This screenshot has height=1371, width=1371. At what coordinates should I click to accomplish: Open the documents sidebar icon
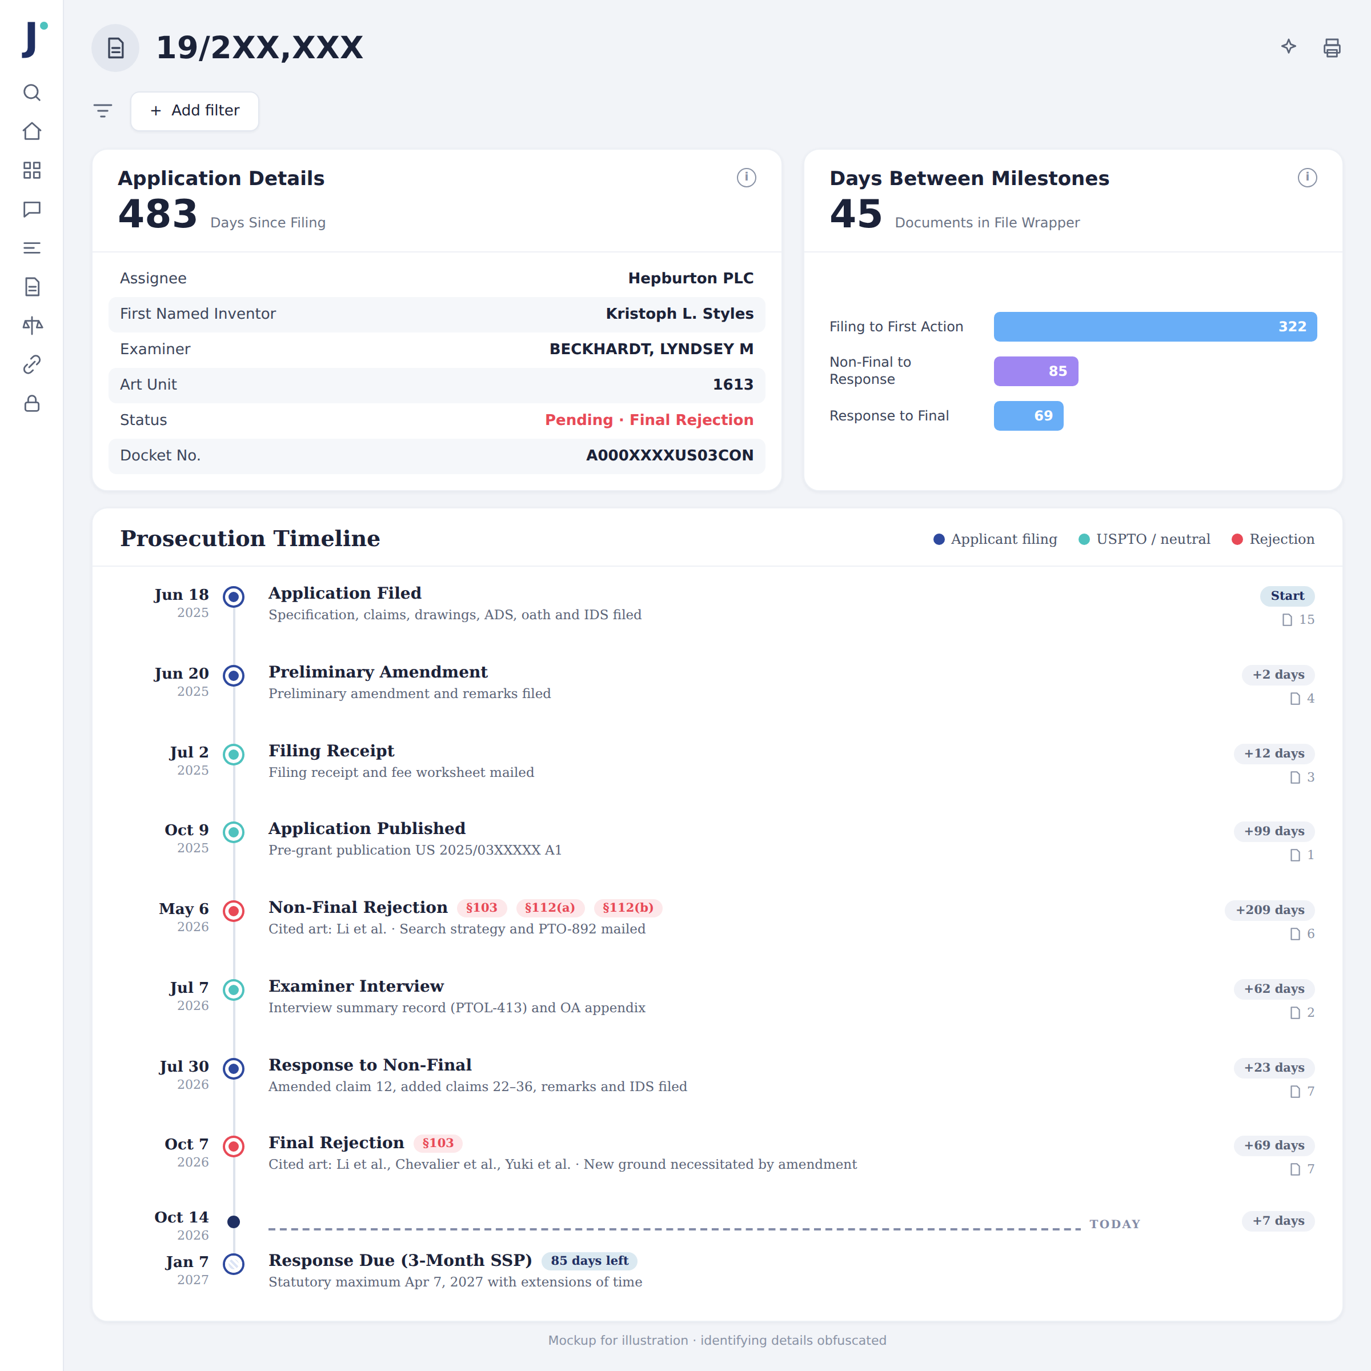coord(32,287)
